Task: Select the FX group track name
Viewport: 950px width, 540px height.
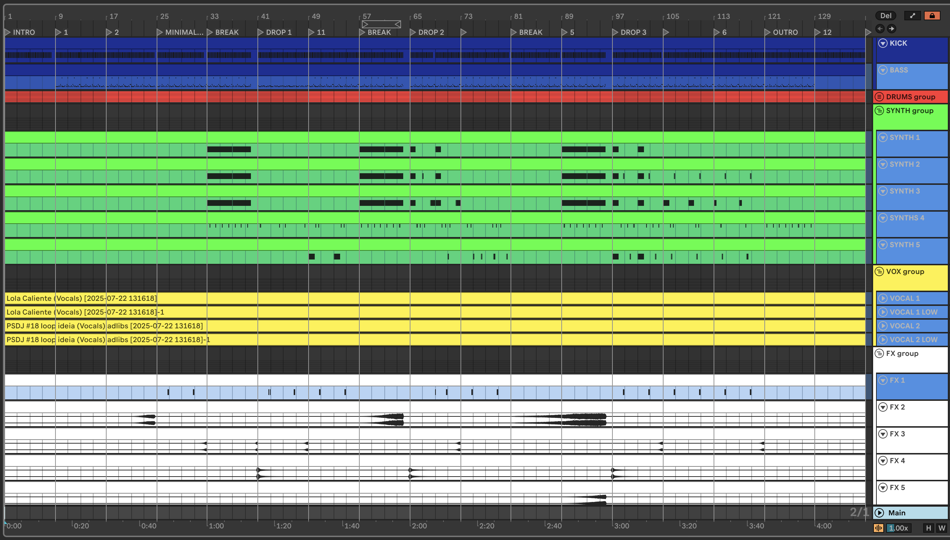Action: tap(902, 353)
